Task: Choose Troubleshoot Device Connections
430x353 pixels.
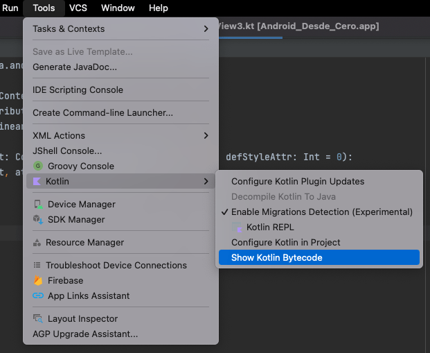Action: 120,265
